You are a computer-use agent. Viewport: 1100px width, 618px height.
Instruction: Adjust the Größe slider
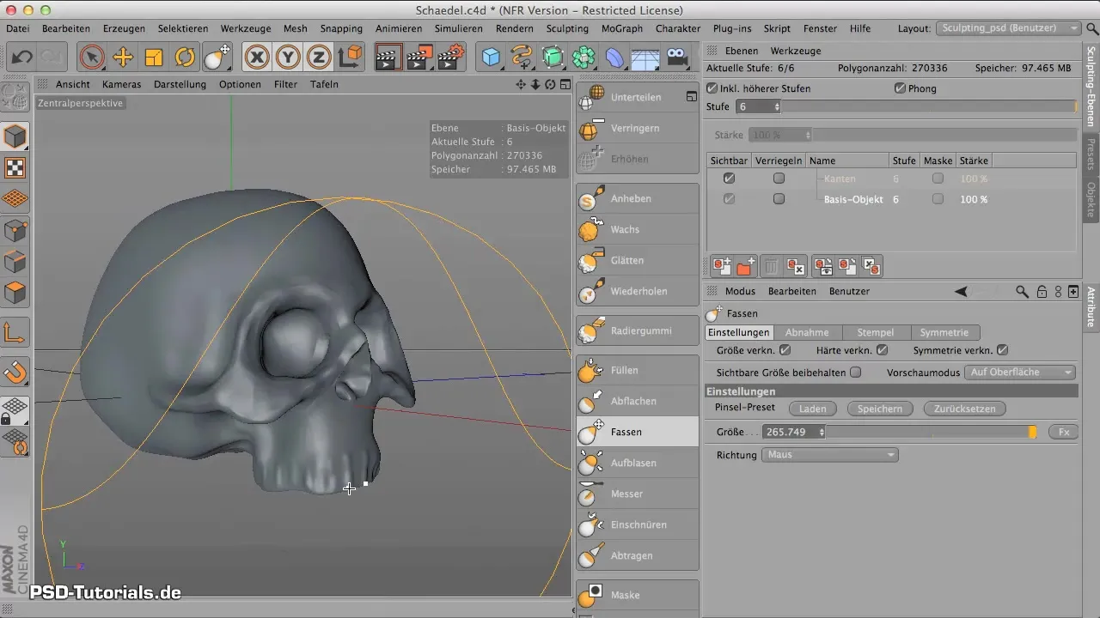coord(933,433)
